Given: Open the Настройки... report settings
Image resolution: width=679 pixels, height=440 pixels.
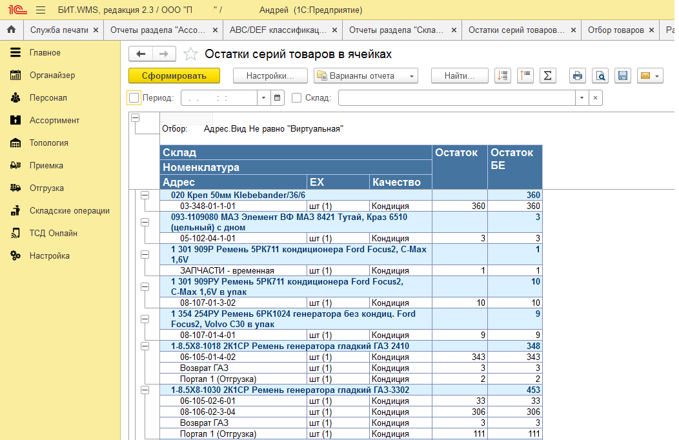Looking at the screenshot, I should click(270, 76).
